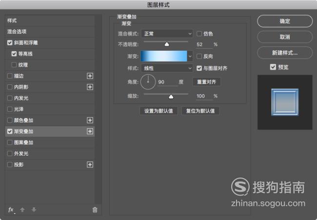
Task: Add another 投影 effect with plus icon
Action: click(x=90, y=164)
